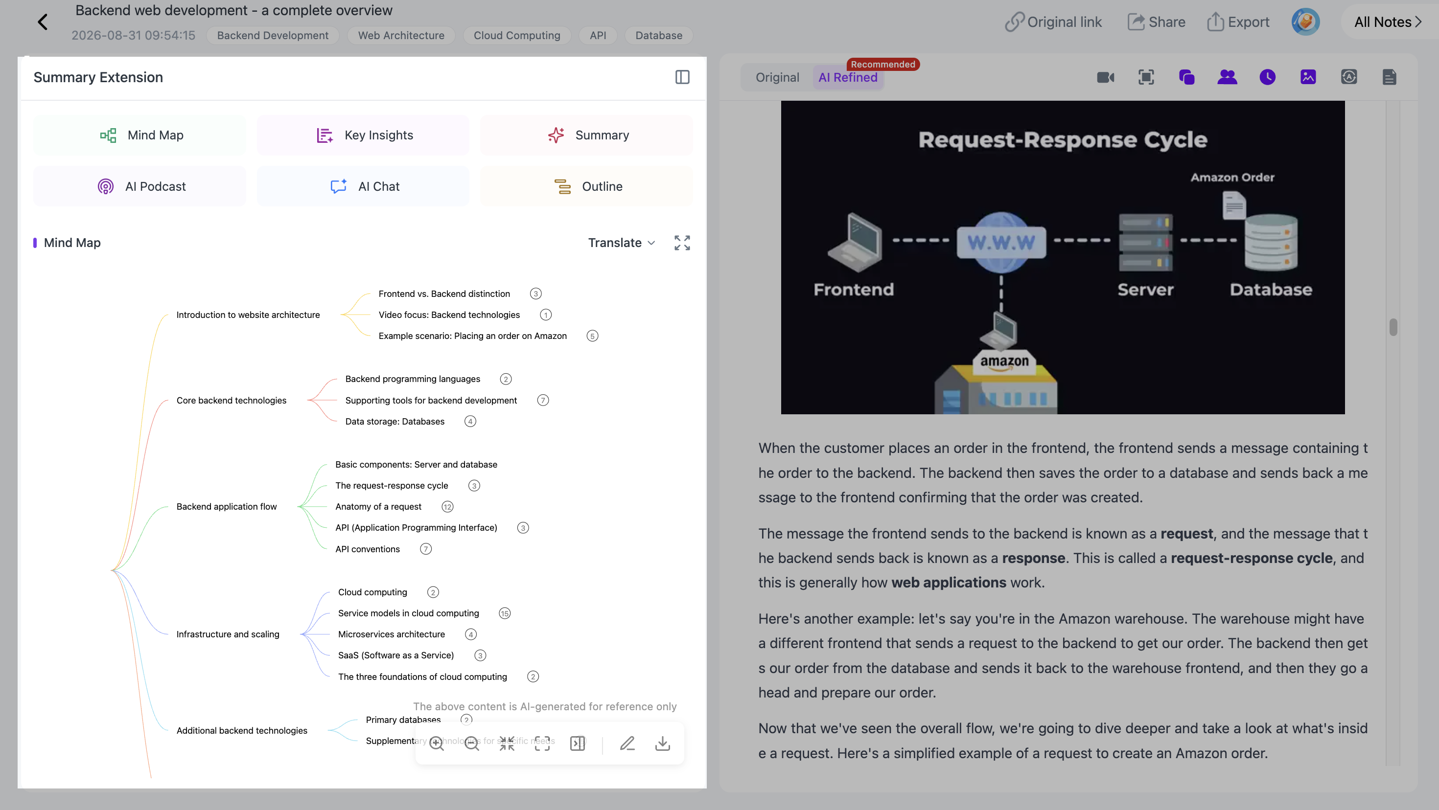Screen dimensions: 1439x810
Task: Select the Backend Development tag
Action: tap(273, 35)
